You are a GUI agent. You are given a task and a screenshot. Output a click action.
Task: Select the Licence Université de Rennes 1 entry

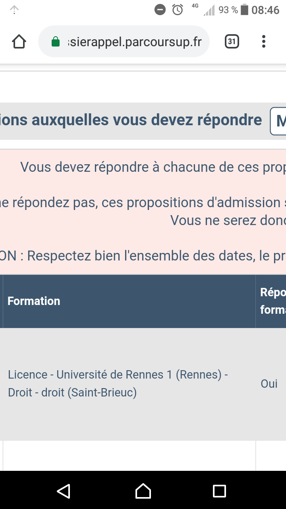tap(118, 383)
